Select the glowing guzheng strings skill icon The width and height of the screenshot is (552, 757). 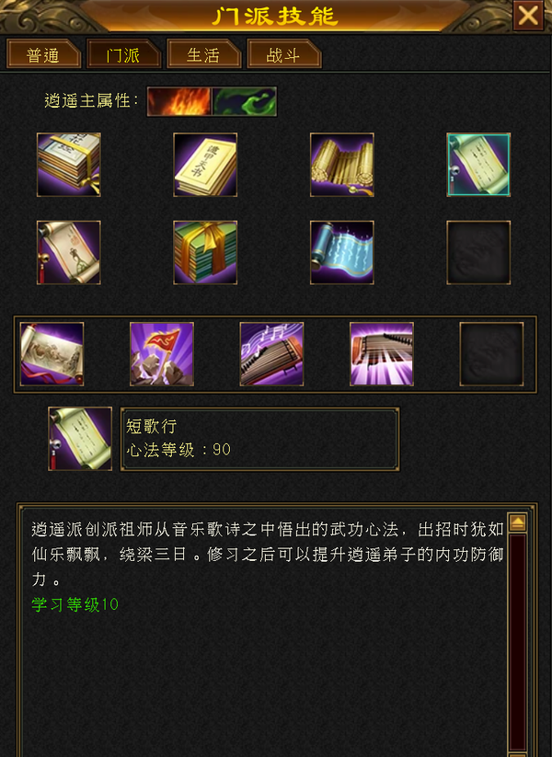[382, 354]
